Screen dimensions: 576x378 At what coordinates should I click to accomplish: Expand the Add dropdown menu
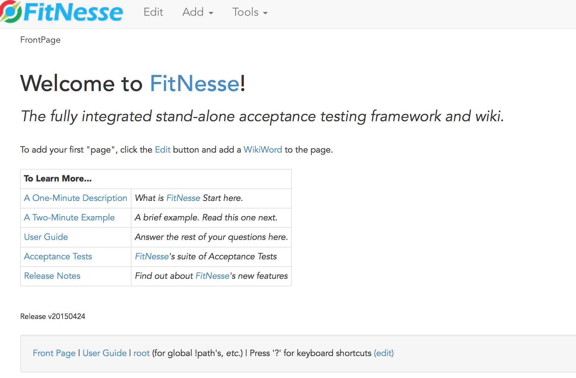click(x=198, y=12)
